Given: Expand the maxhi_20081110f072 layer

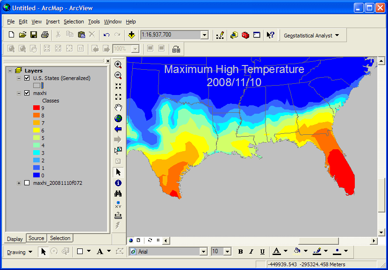Looking at the screenshot, I should pyautogui.click(x=19, y=183).
